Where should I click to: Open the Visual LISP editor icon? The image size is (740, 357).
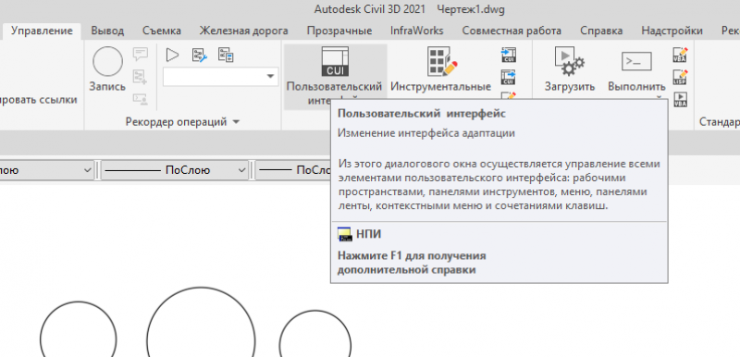click(680, 77)
